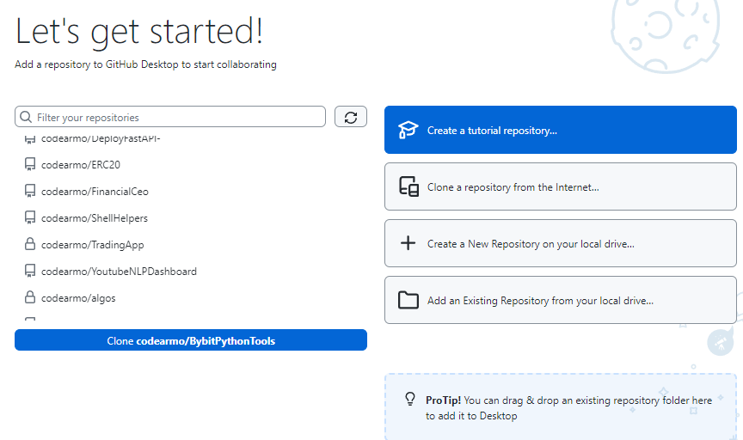743x440 pixels.
Task: Click the repo icon beside codearmo/YoutubeNLPDashboard
Action: [x=30, y=271]
